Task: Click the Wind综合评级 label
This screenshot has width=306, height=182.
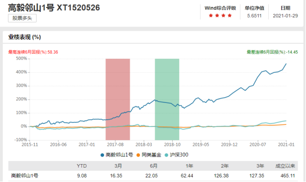Action: point(220,8)
